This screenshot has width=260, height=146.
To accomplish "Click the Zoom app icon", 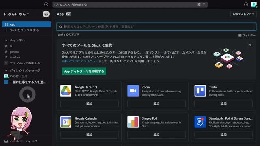I will pos(133,91).
